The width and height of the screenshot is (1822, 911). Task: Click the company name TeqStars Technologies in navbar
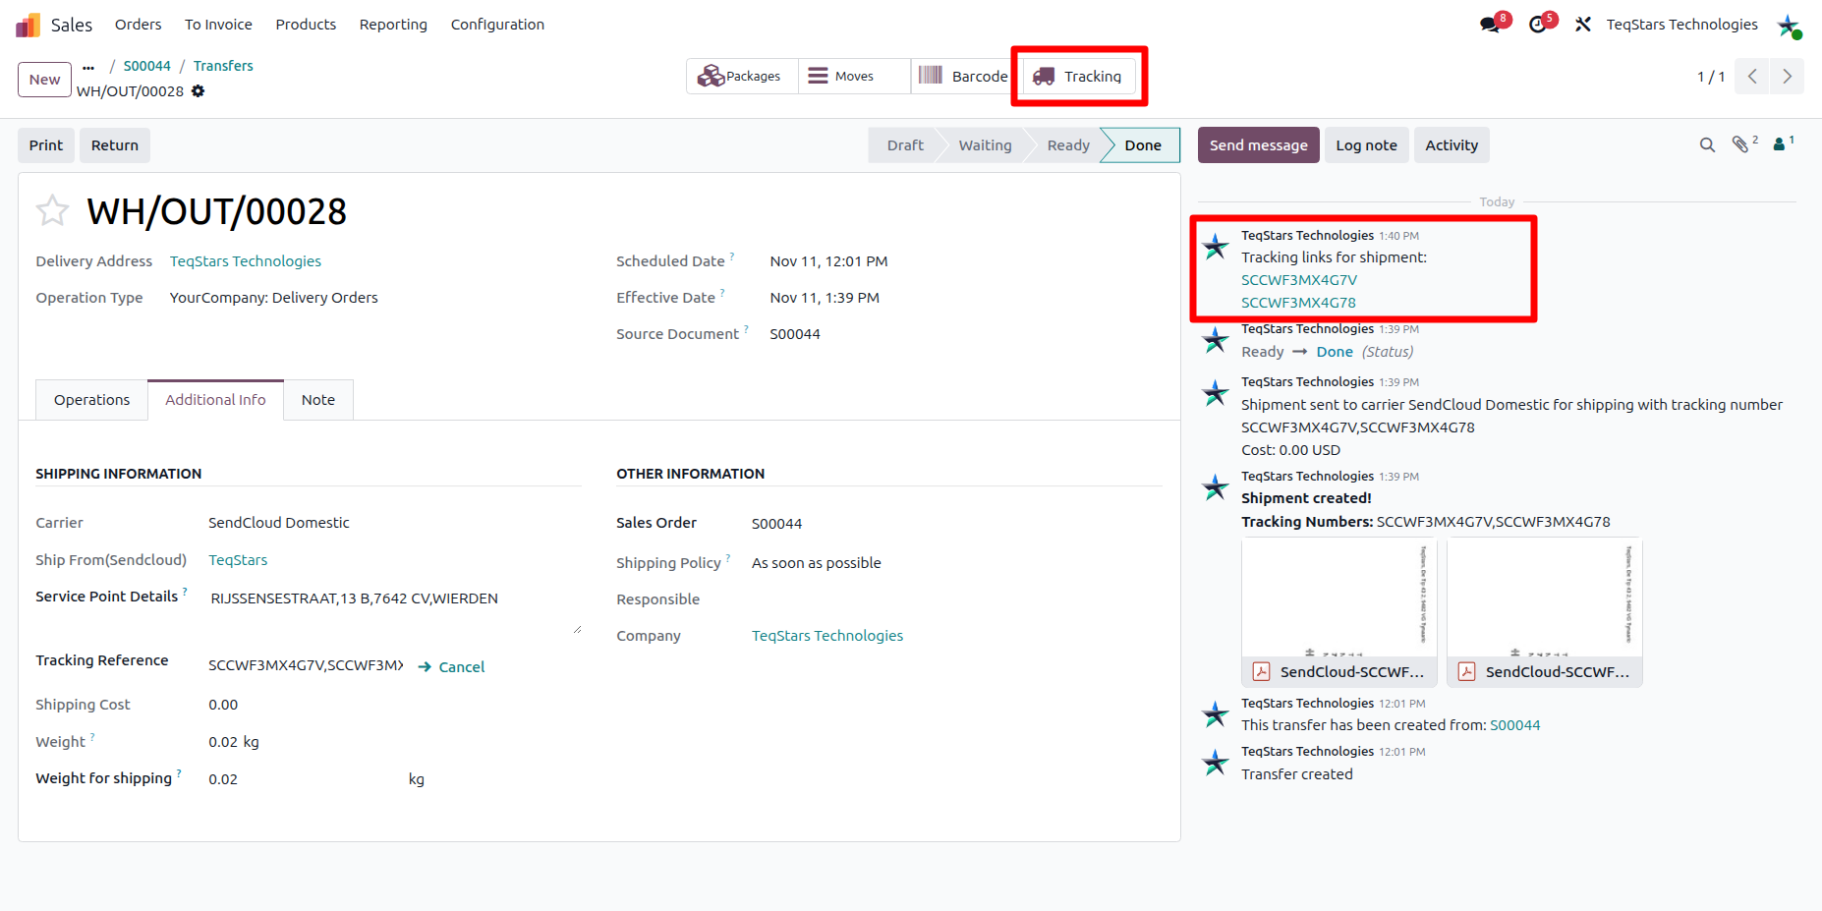click(1681, 25)
